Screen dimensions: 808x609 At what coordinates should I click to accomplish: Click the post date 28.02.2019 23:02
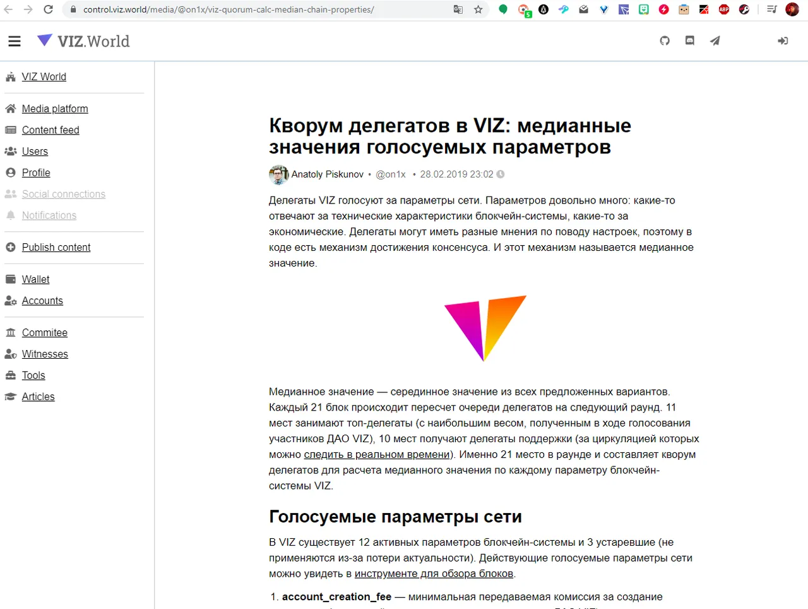pos(457,174)
